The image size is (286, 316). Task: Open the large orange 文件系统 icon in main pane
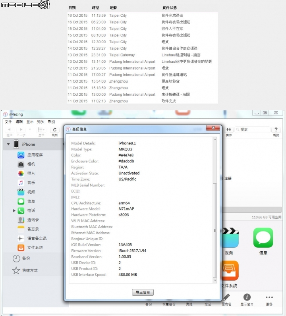coord(230,270)
